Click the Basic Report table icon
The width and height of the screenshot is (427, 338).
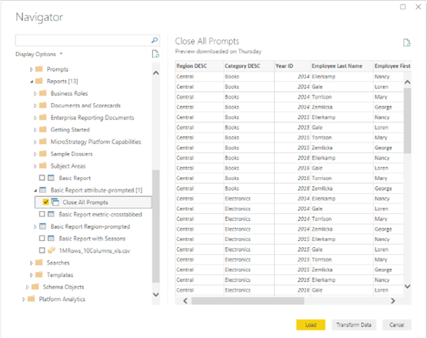click(x=51, y=178)
